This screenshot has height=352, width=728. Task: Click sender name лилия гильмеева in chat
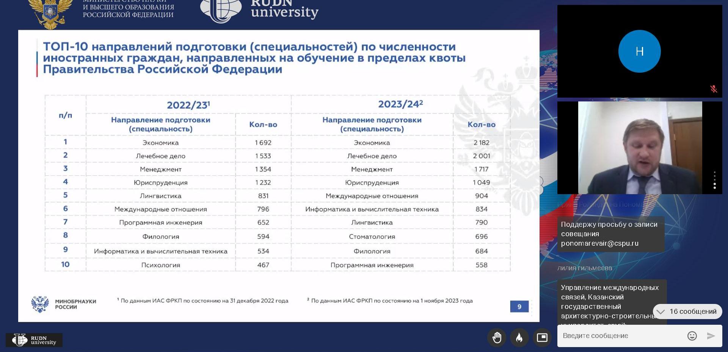584,268
